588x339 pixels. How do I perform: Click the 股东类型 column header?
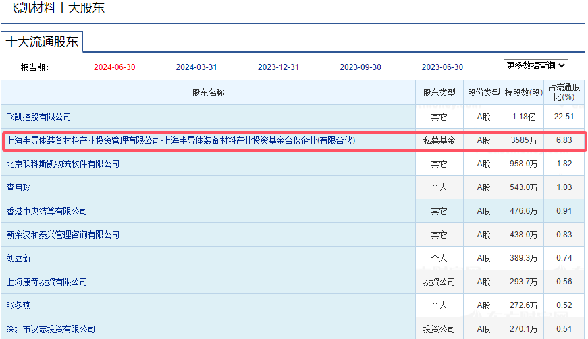pyautogui.click(x=439, y=92)
